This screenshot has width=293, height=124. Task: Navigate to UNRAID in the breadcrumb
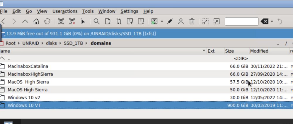(31, 43)
